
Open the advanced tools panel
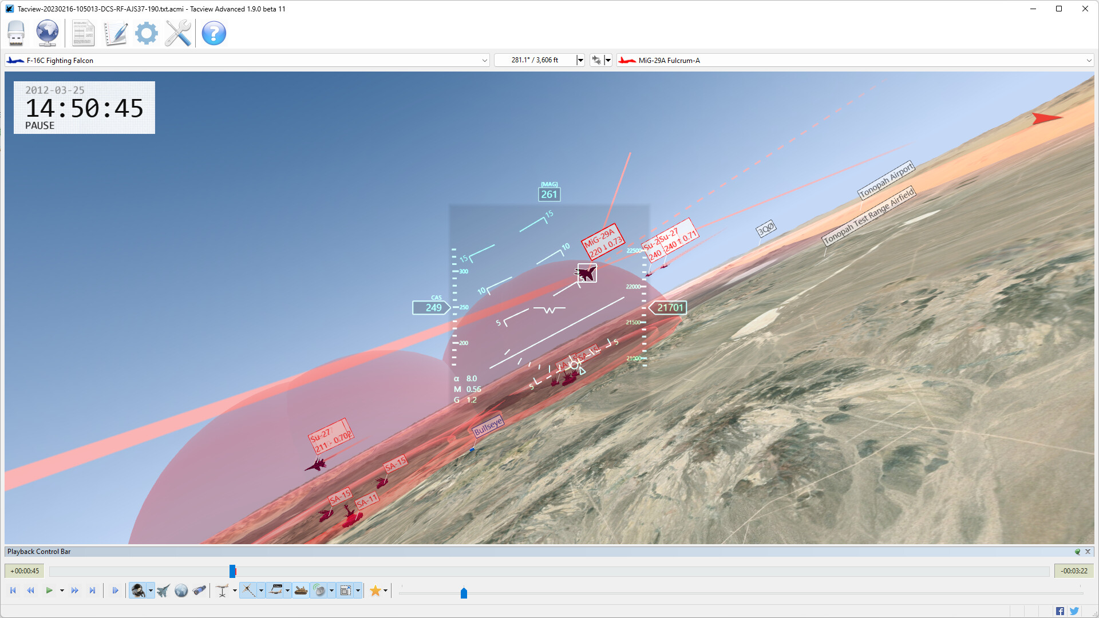[x=179, y=33]
